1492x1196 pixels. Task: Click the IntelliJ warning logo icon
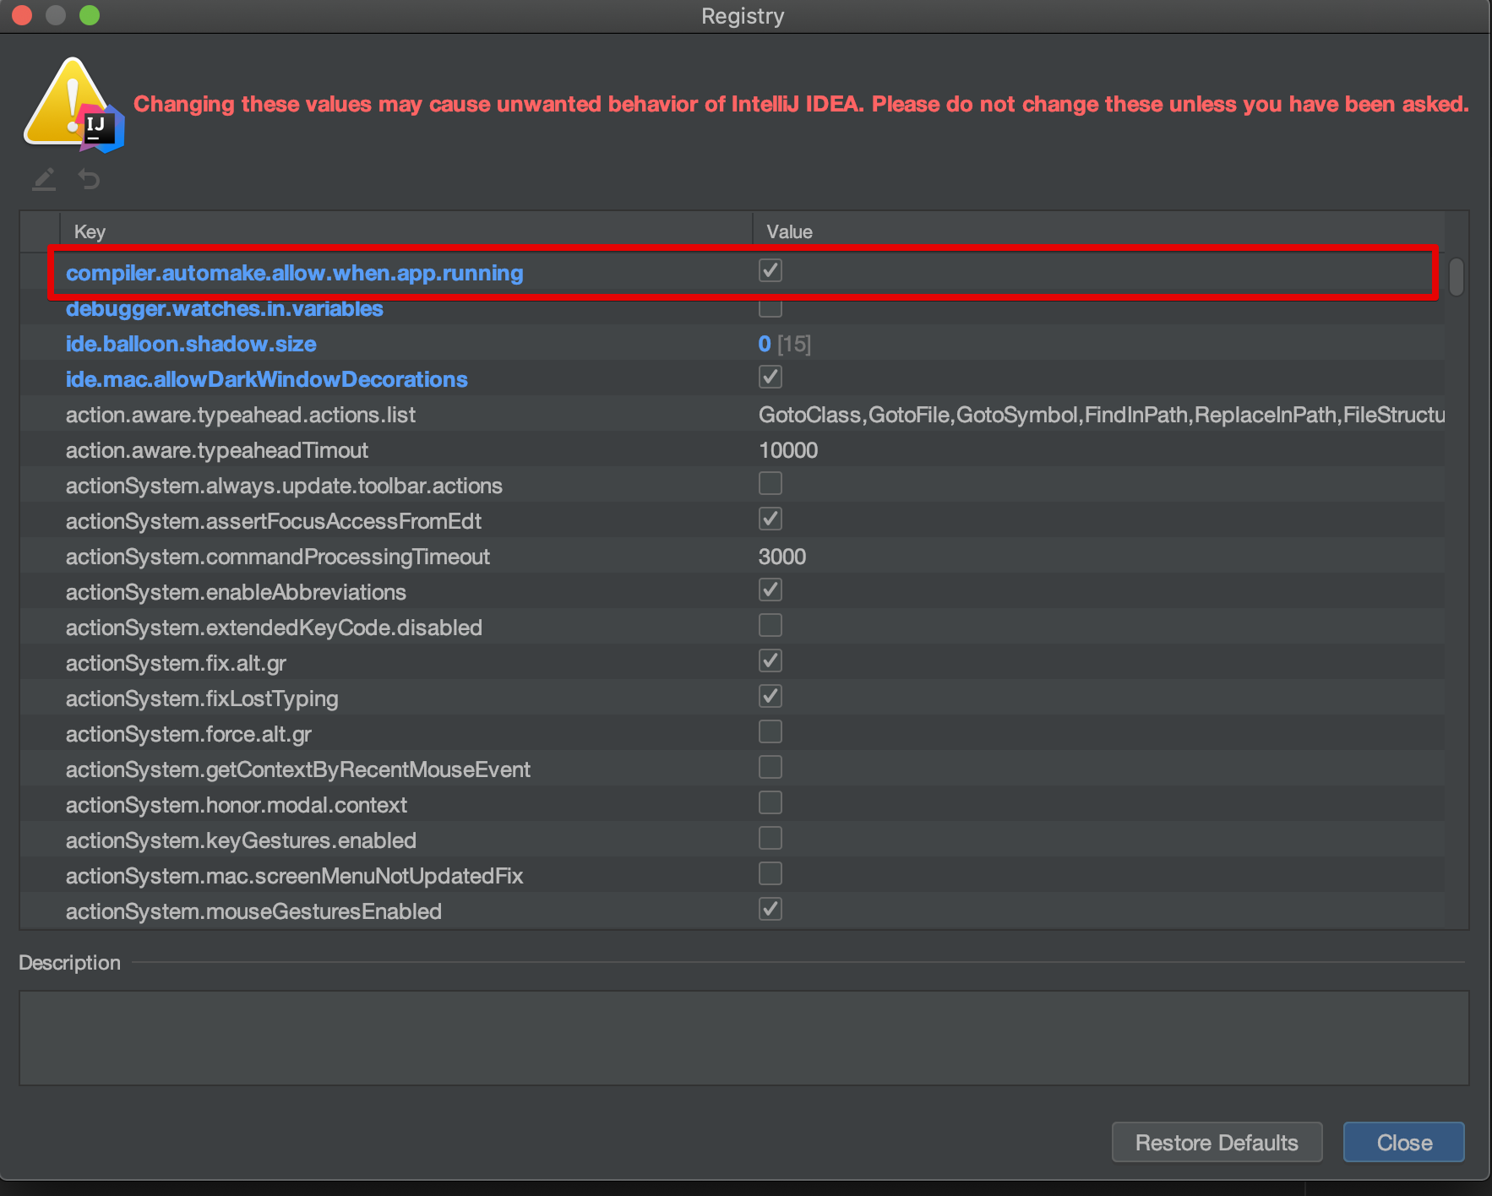click(74, 106)
